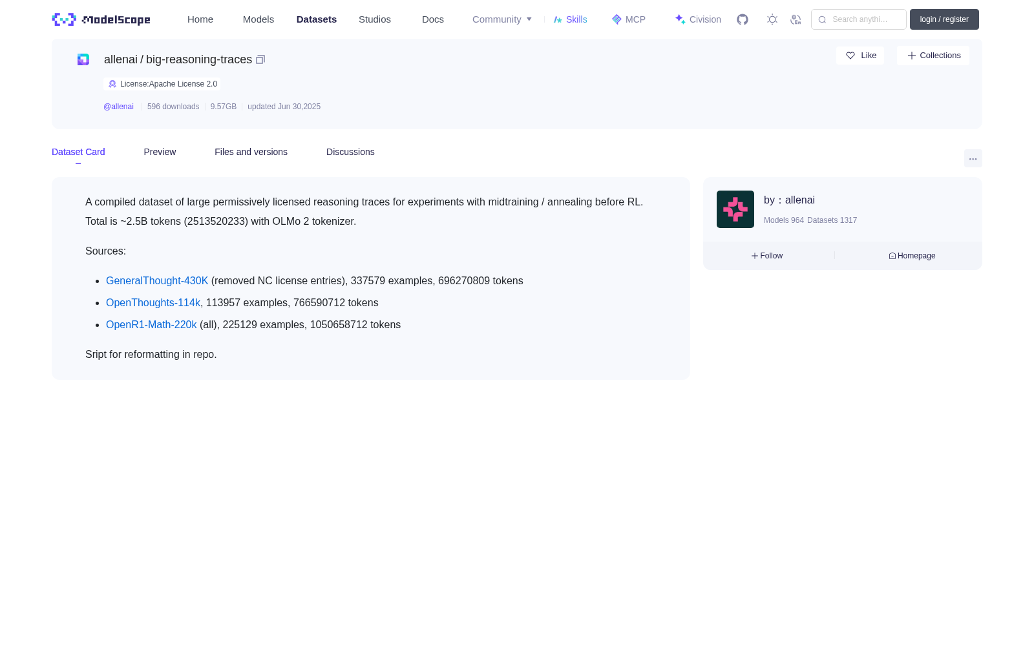Follow the allenai organization

click(x=767, y=256)
